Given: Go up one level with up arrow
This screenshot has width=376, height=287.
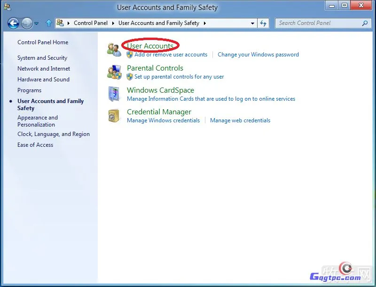Looking at the screenshot, I should pos(49,23).
